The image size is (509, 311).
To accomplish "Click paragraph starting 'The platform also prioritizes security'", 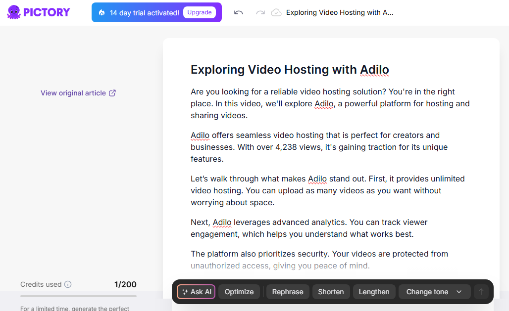I will 319,260.
